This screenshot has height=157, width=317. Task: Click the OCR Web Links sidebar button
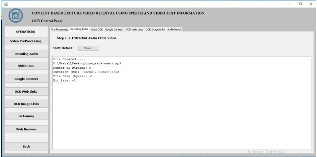[x=26, y=92]
